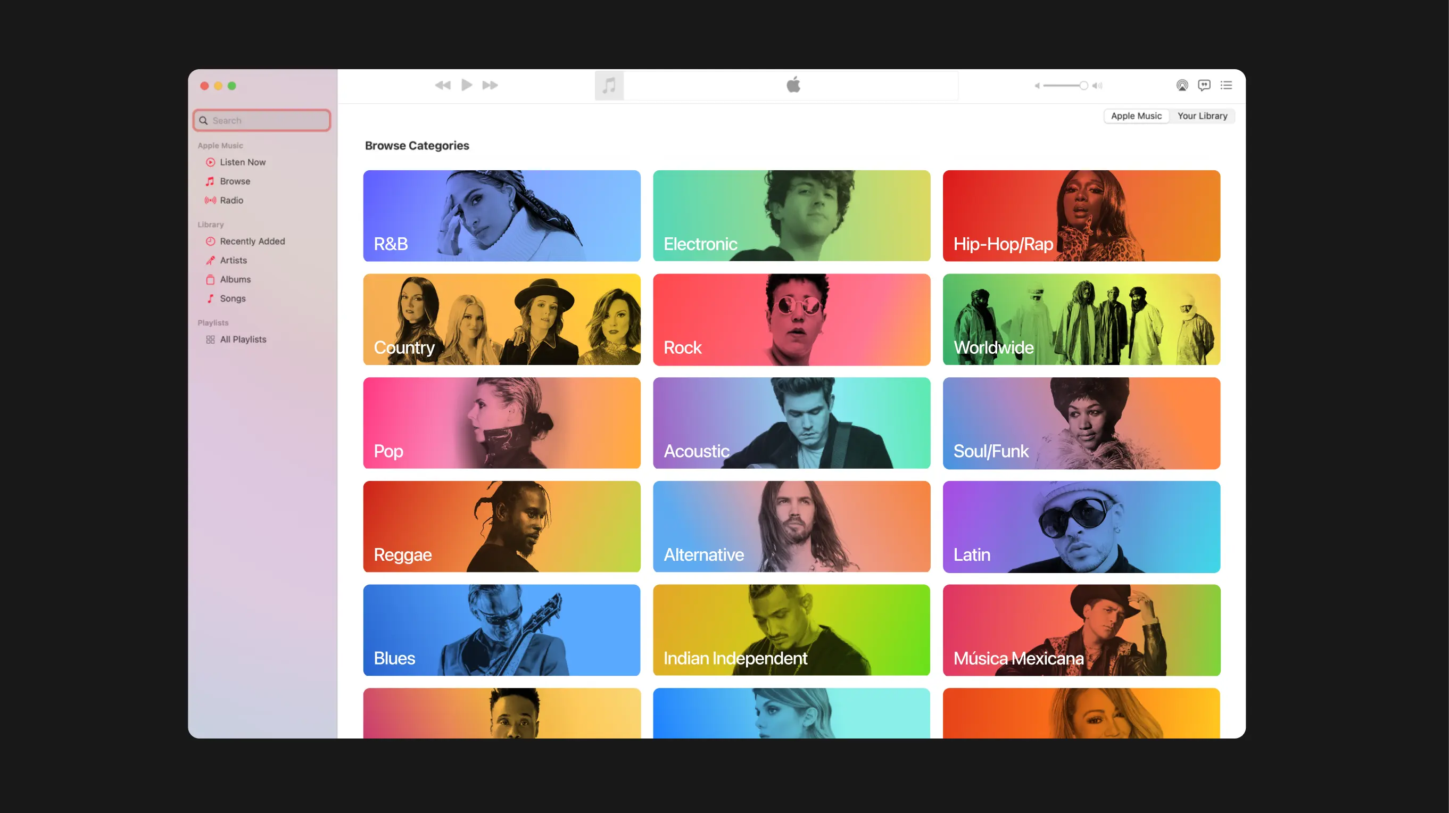The height and width of the screenshot is (813, 1449).
Task: Click the music note artwork icon
Action: click(609, 86)
